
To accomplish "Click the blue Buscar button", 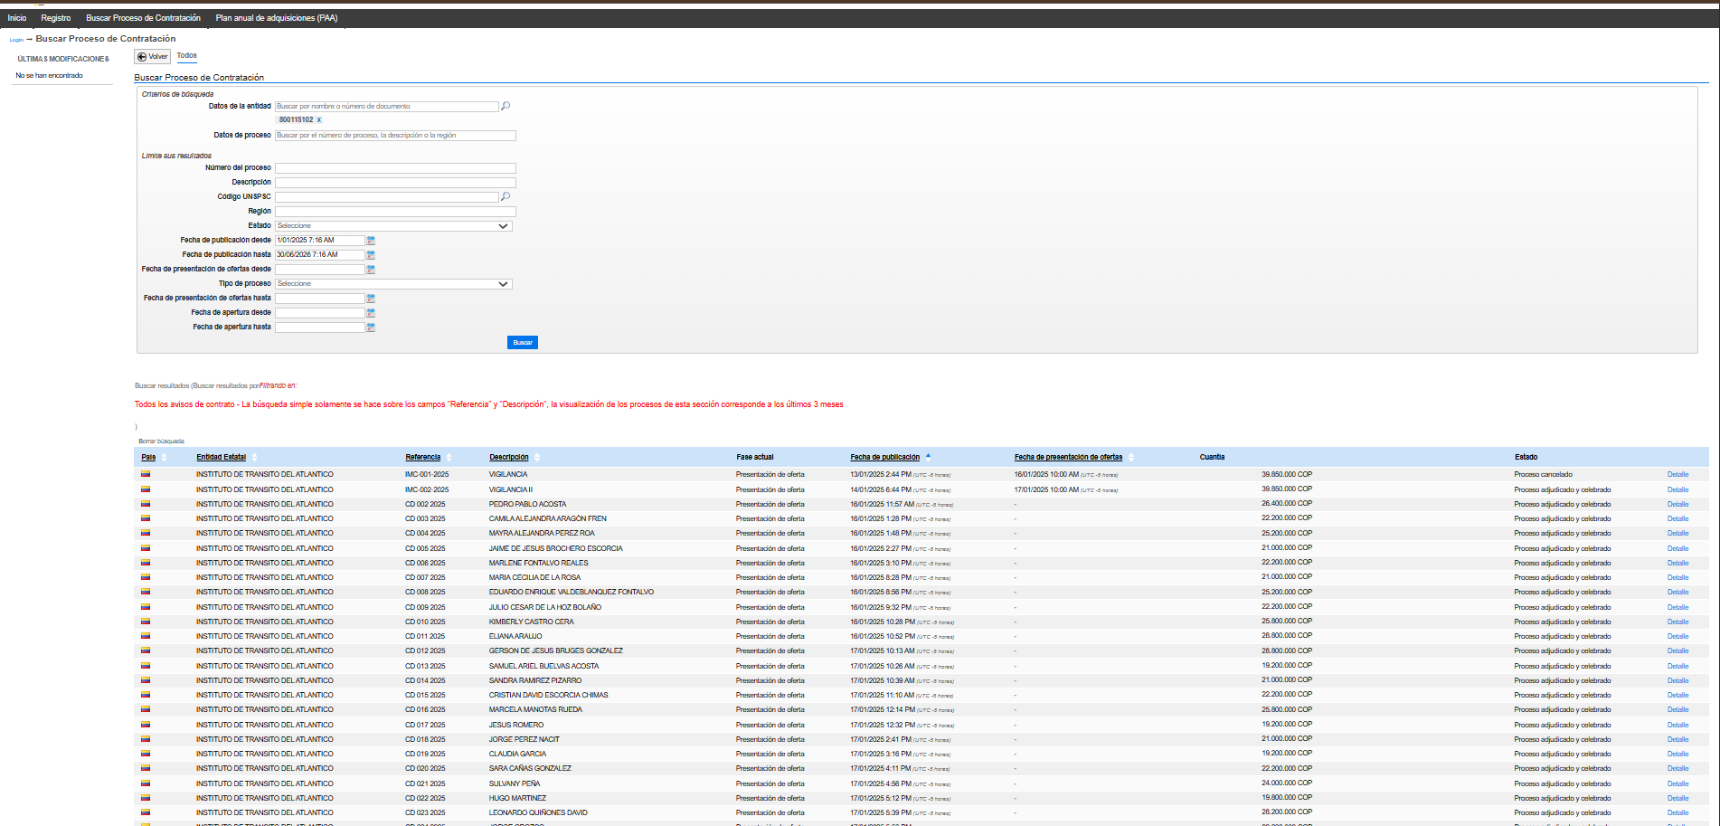I will 523,342.
